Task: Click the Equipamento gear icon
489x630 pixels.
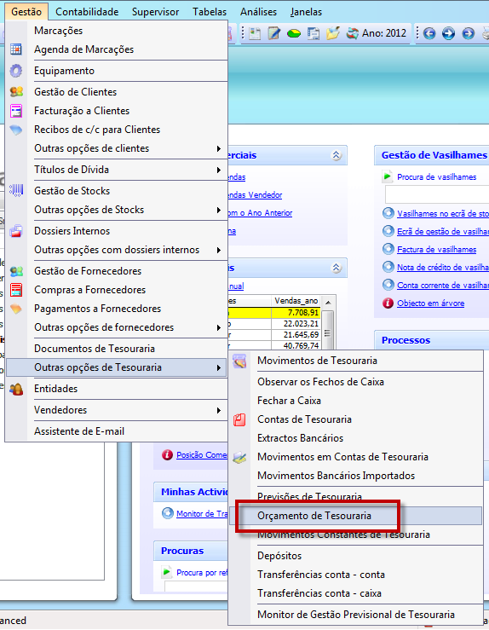Action: pos(16,71)
